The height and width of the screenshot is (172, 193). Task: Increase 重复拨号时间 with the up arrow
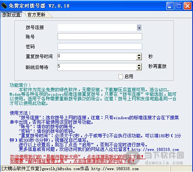pos(139,55)
